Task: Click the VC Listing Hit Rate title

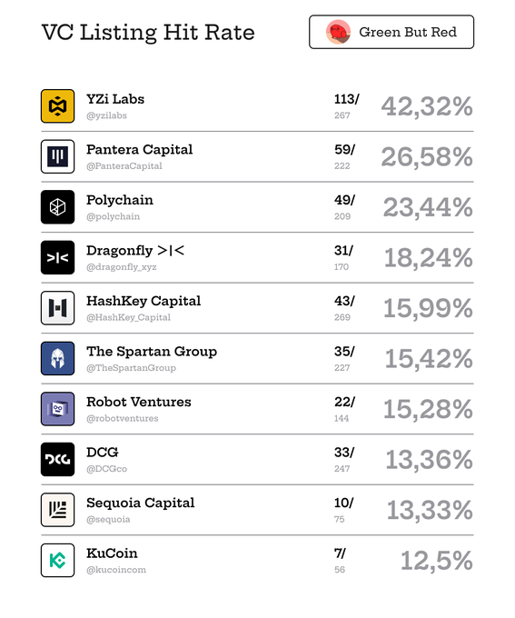Action: (148, 33)
